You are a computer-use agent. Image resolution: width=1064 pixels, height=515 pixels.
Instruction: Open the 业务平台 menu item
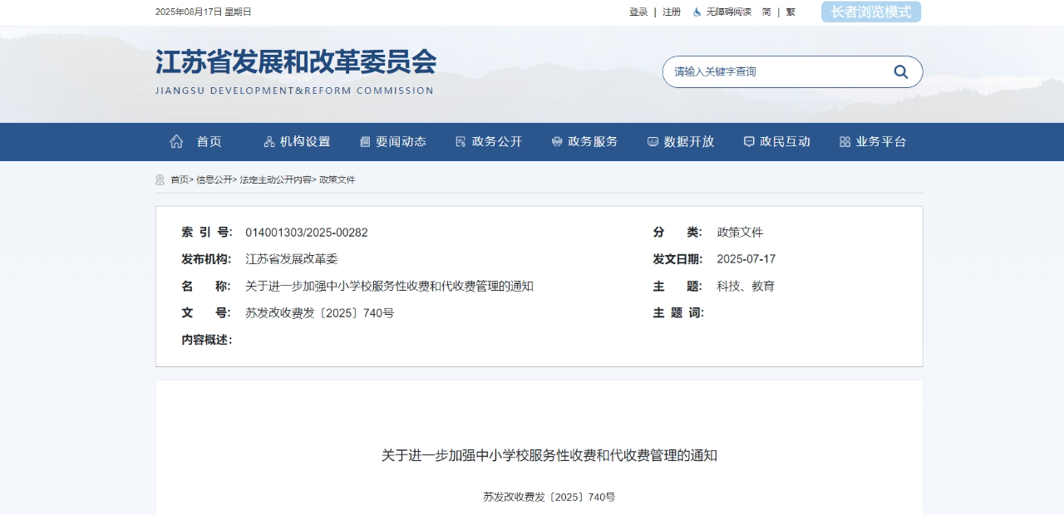tap(881, 142)
